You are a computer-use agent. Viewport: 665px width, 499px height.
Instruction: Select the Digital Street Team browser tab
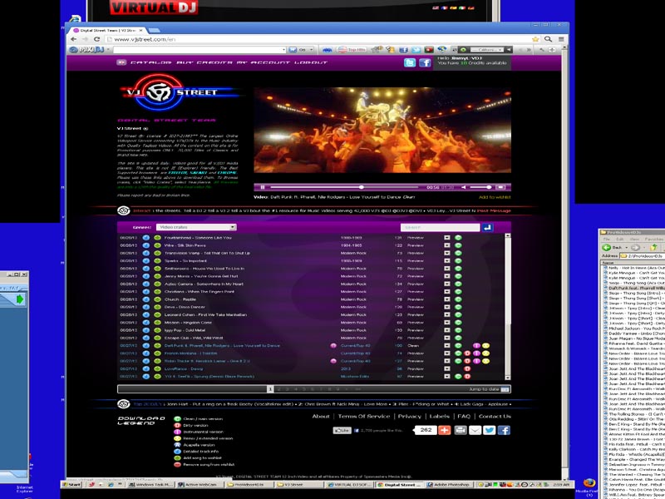pyautogui.click(x=109, y=31)
